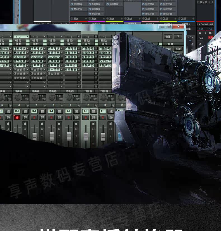Click the speaker monitor icon on channel 11
Viewport: 221px width, 231px height.
(x=110, y=124)
